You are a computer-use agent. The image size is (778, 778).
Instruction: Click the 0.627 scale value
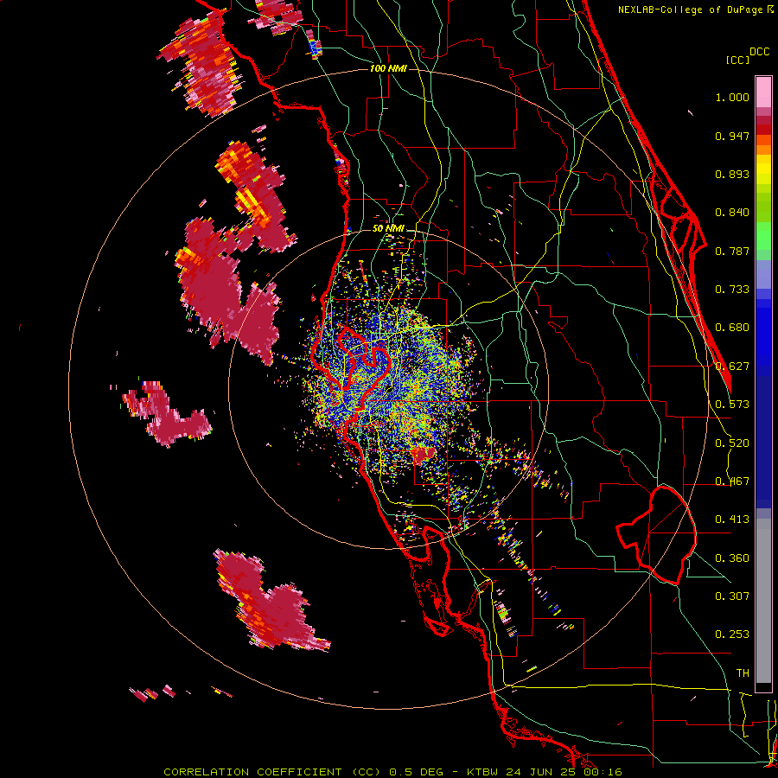[x=732, y=367]
